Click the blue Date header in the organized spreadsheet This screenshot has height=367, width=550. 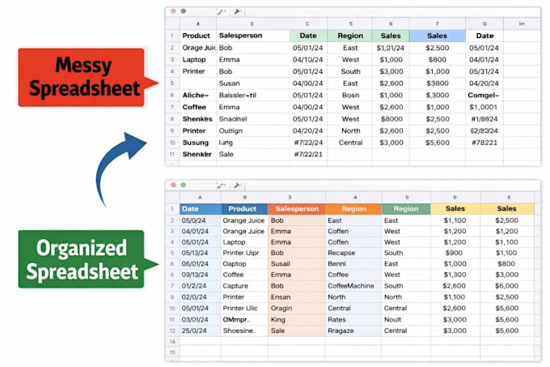pyautogui.click(x=201, y=209)
